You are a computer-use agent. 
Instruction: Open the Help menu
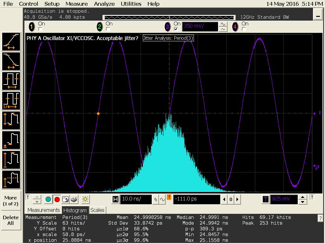(x=153, y=4)
